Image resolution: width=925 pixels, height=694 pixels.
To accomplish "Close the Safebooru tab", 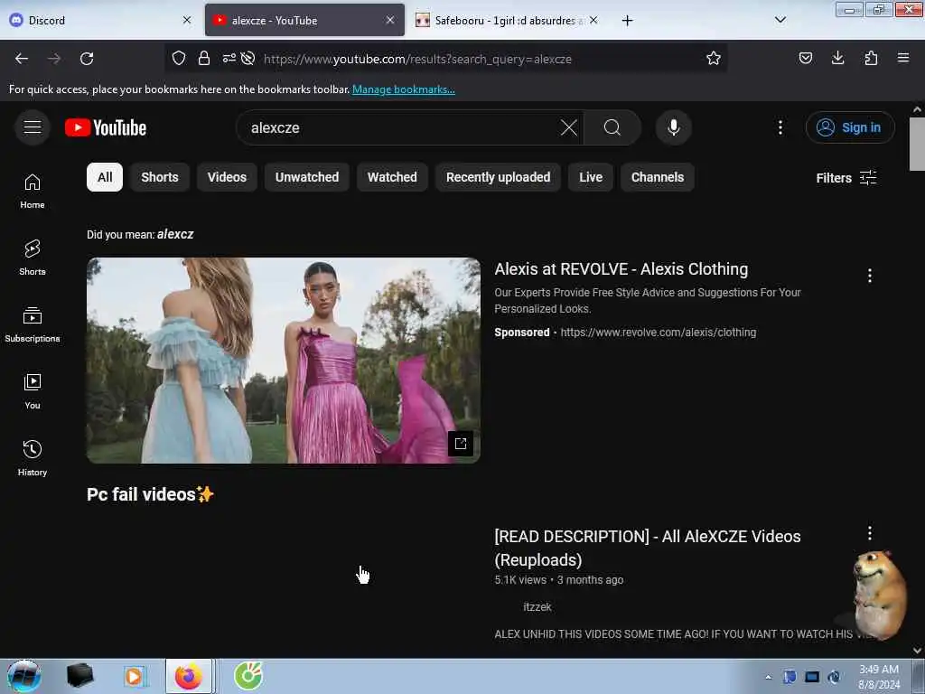I will click(593, 21).
